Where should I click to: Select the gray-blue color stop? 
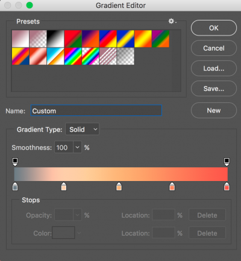(x=15, y=186)
